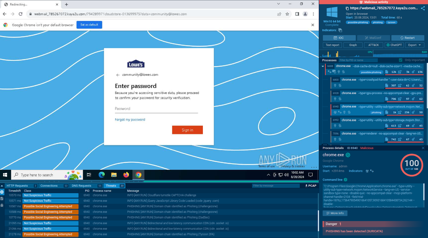Open Microsoft Edge from the taskbar

click(x=102, y=175)
